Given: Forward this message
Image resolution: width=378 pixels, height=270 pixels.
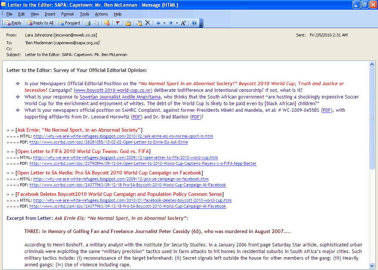Looking at the screenshot, I should pyautogui.click(x=69, y=23).
